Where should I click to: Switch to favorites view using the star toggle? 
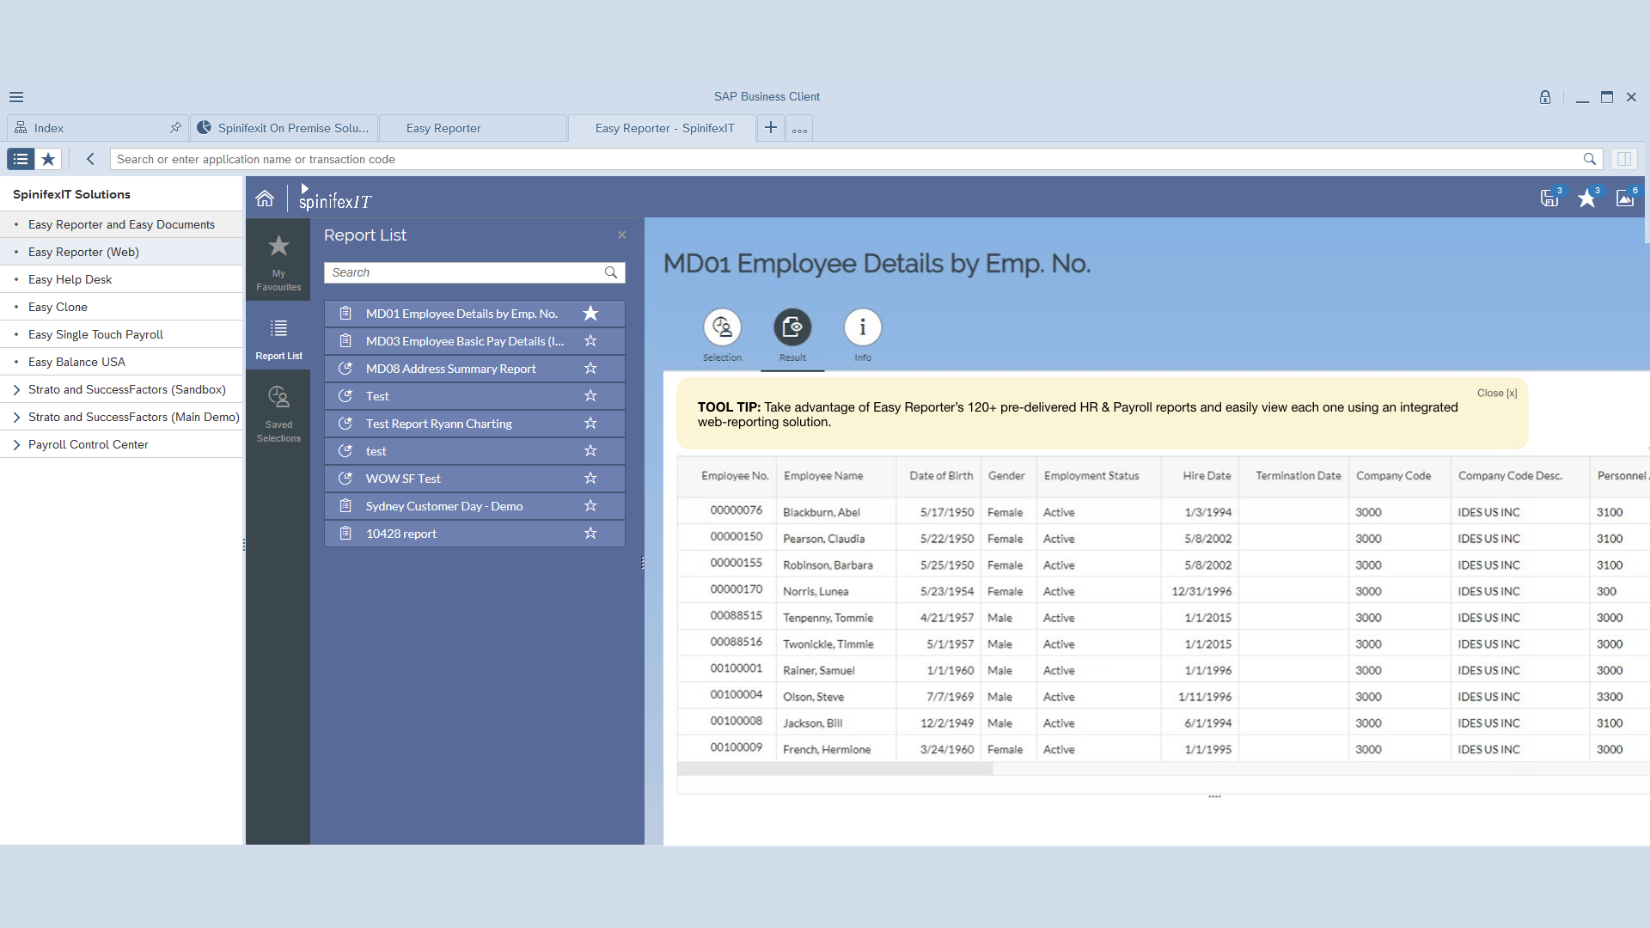pos(49,159)
